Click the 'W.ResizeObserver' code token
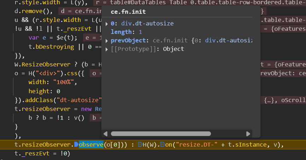Image resolution: width=306 pixels, height=160 pixels. tap(42, 64)
